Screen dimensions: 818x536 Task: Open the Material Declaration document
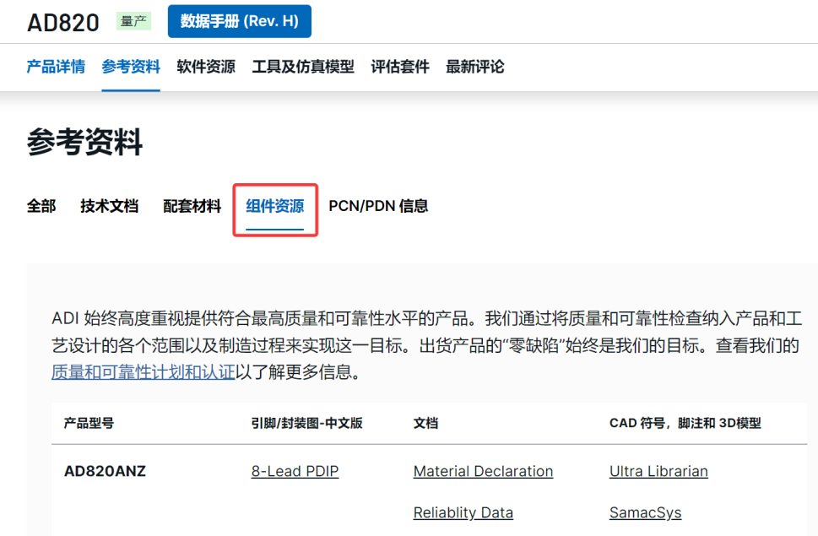click(483, 471)
